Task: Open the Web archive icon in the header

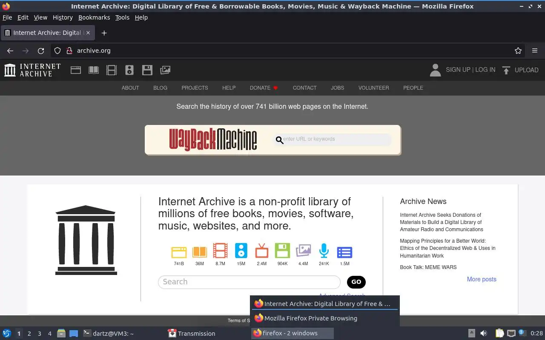Action: (76, 70)
